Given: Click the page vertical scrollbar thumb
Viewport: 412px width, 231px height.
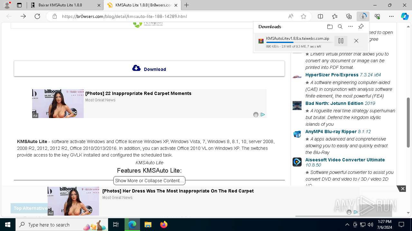Looking at the screenshot, I should coord(408,122).
